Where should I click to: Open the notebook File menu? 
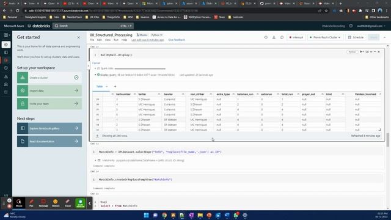pyautogui.click(x=92, y=40)
